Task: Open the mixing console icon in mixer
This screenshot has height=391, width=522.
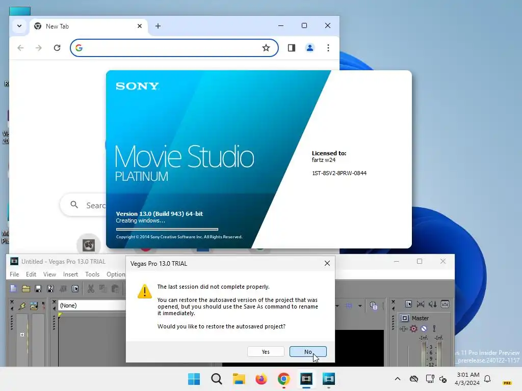Action: pos(445,304)
